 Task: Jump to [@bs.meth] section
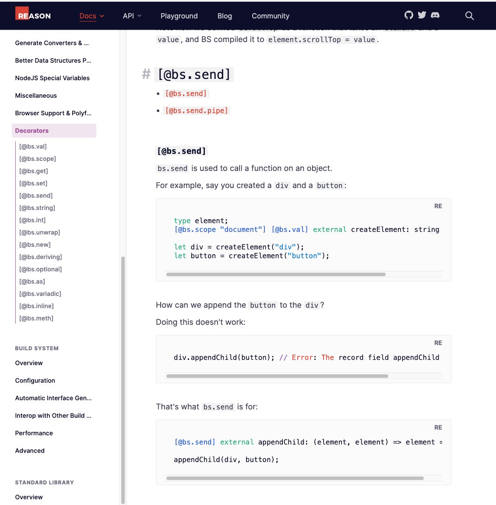(36, 318)
